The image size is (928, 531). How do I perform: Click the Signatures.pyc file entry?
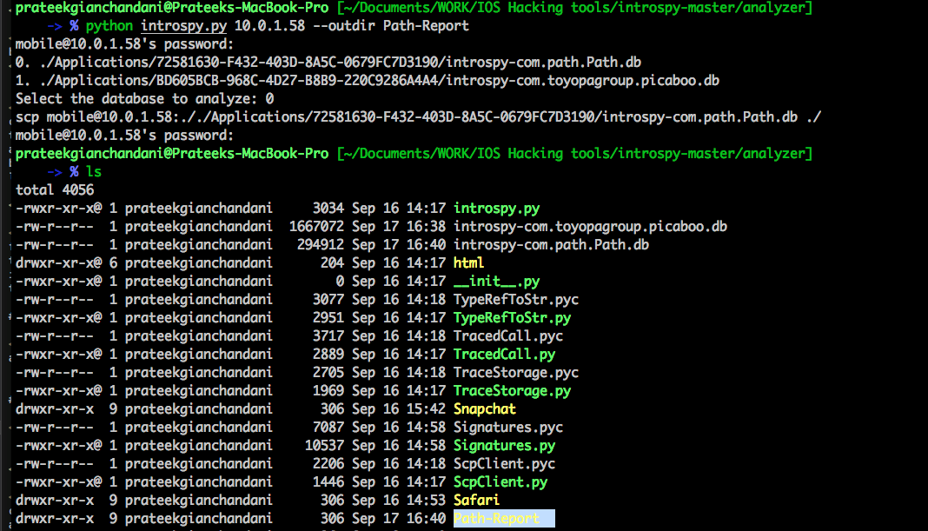pyautogui.click(x=507, y=427)
